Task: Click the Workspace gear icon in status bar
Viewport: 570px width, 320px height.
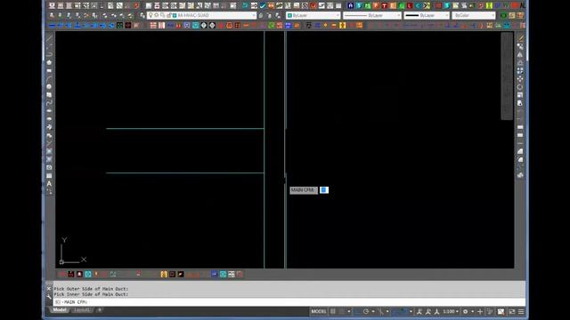Action: click(x=465, y=311)
